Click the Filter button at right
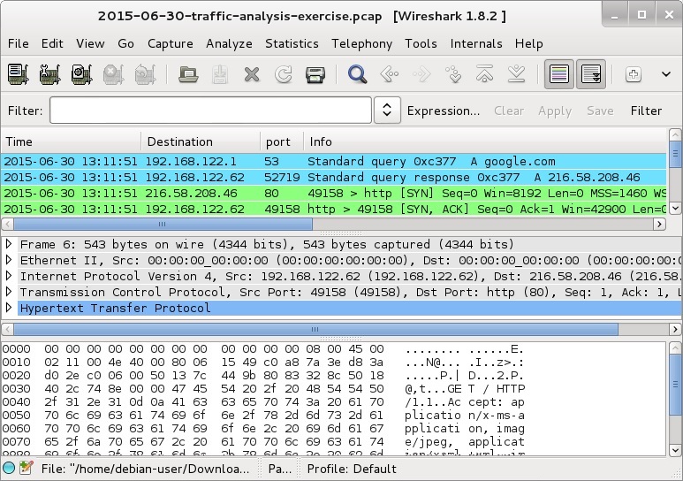Viewport: 683px width, 481px height. click(646, 111)
